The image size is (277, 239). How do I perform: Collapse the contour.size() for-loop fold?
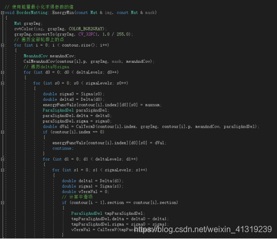[x=3, y=46]
